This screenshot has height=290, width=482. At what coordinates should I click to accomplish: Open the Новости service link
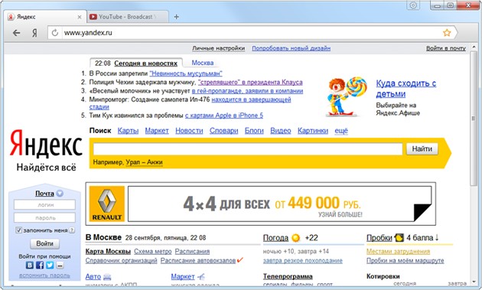[189, 131]
